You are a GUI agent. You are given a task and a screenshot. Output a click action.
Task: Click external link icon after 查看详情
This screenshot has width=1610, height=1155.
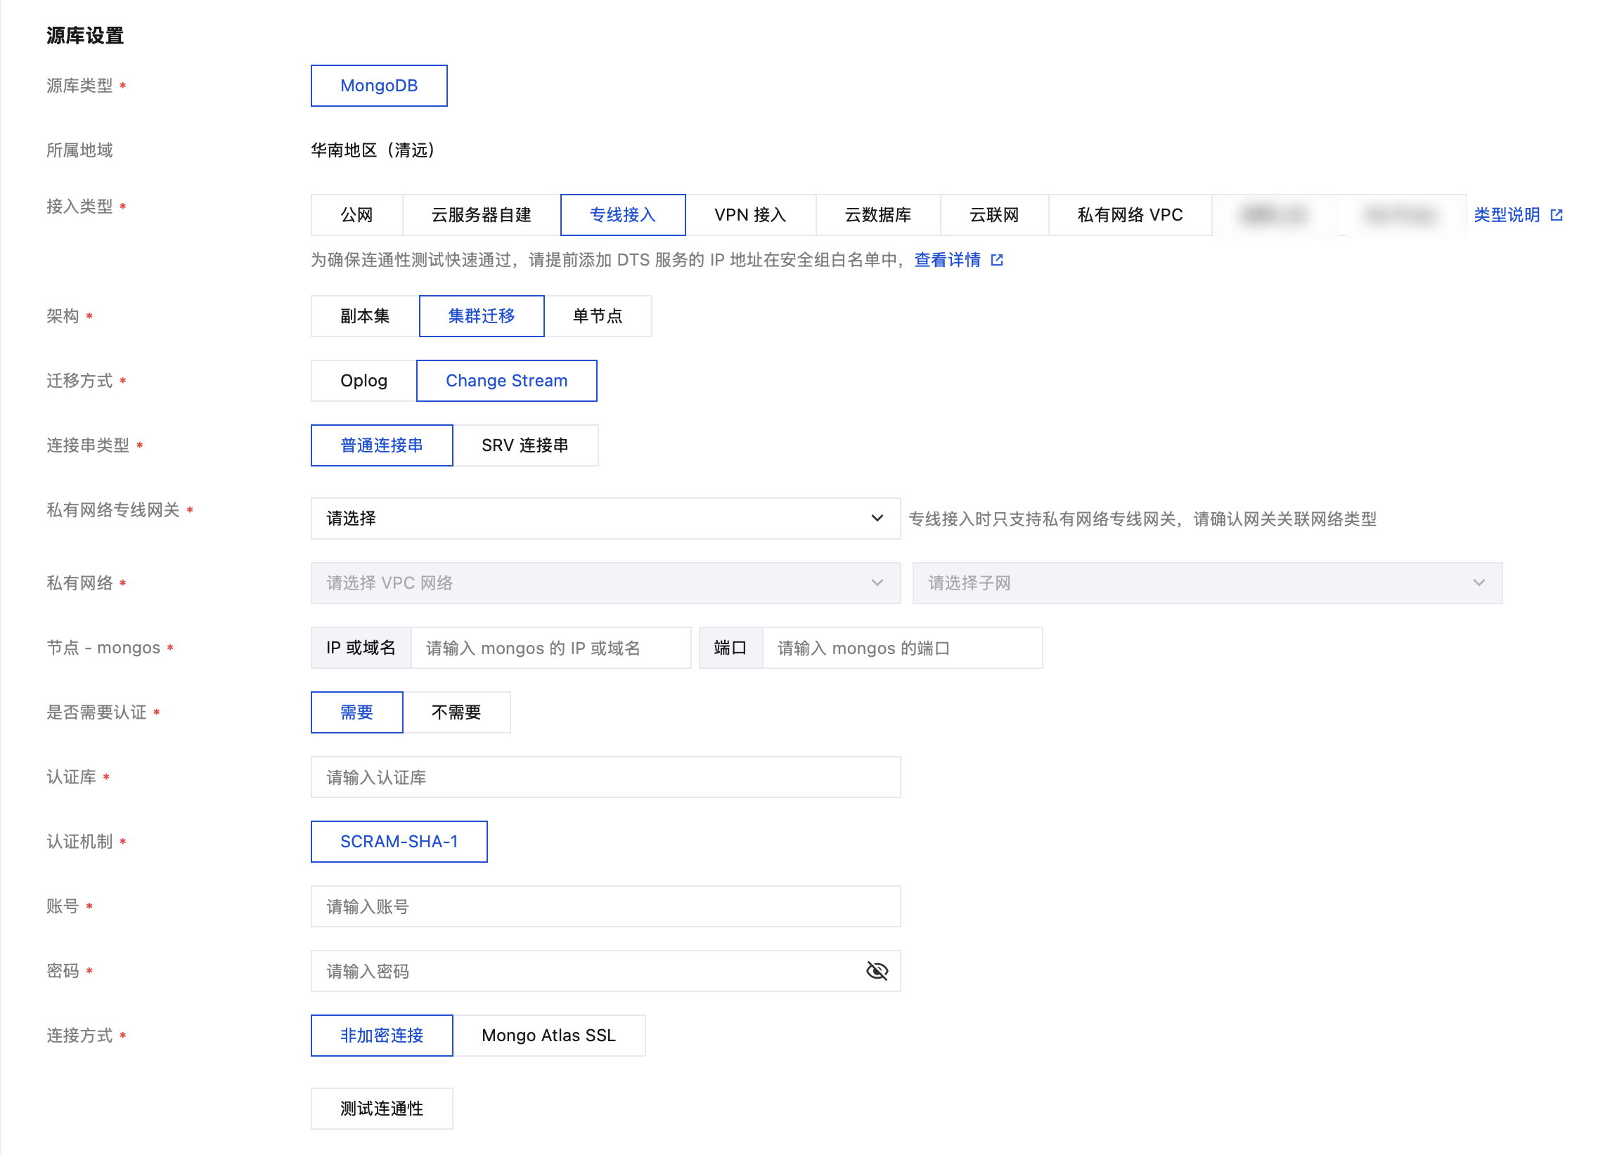(x=997, y=261)
